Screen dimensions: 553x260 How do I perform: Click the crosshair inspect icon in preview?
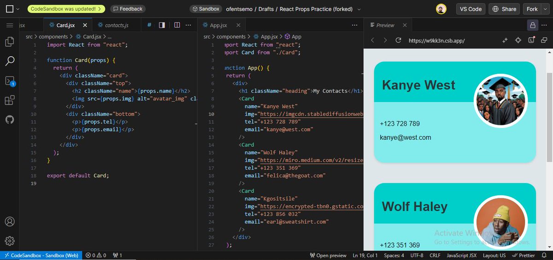coord(518,40)
